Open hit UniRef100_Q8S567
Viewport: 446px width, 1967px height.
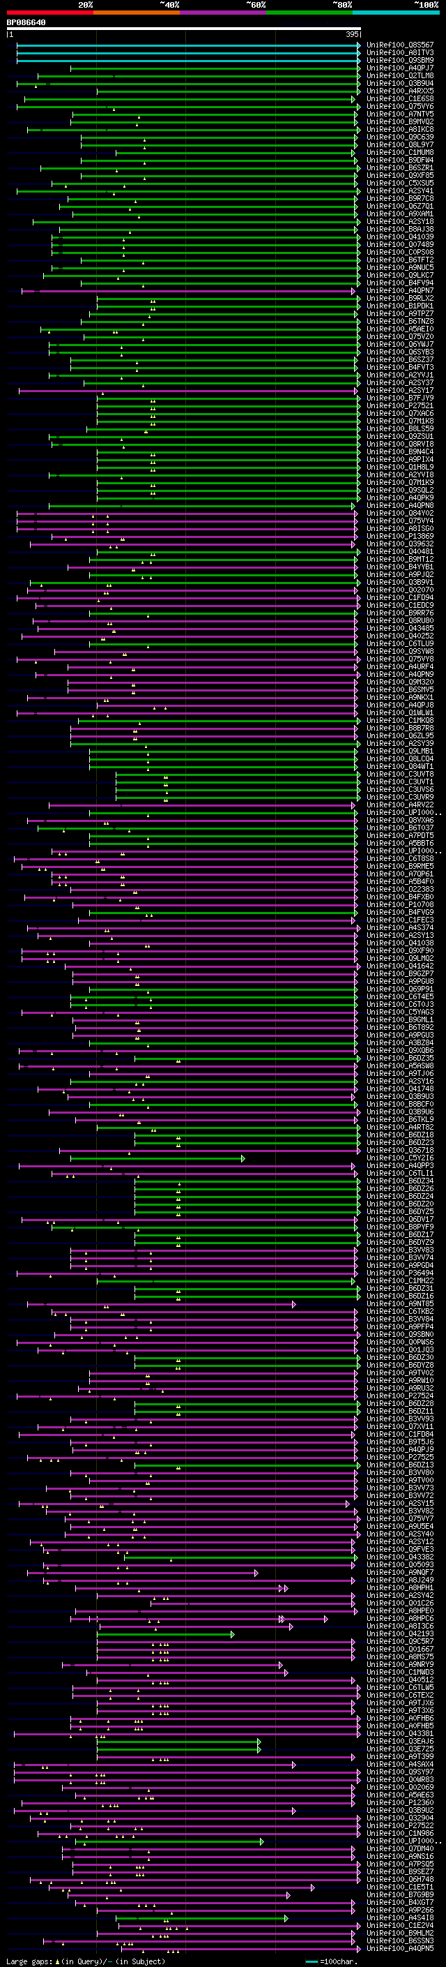pos(400,45)
